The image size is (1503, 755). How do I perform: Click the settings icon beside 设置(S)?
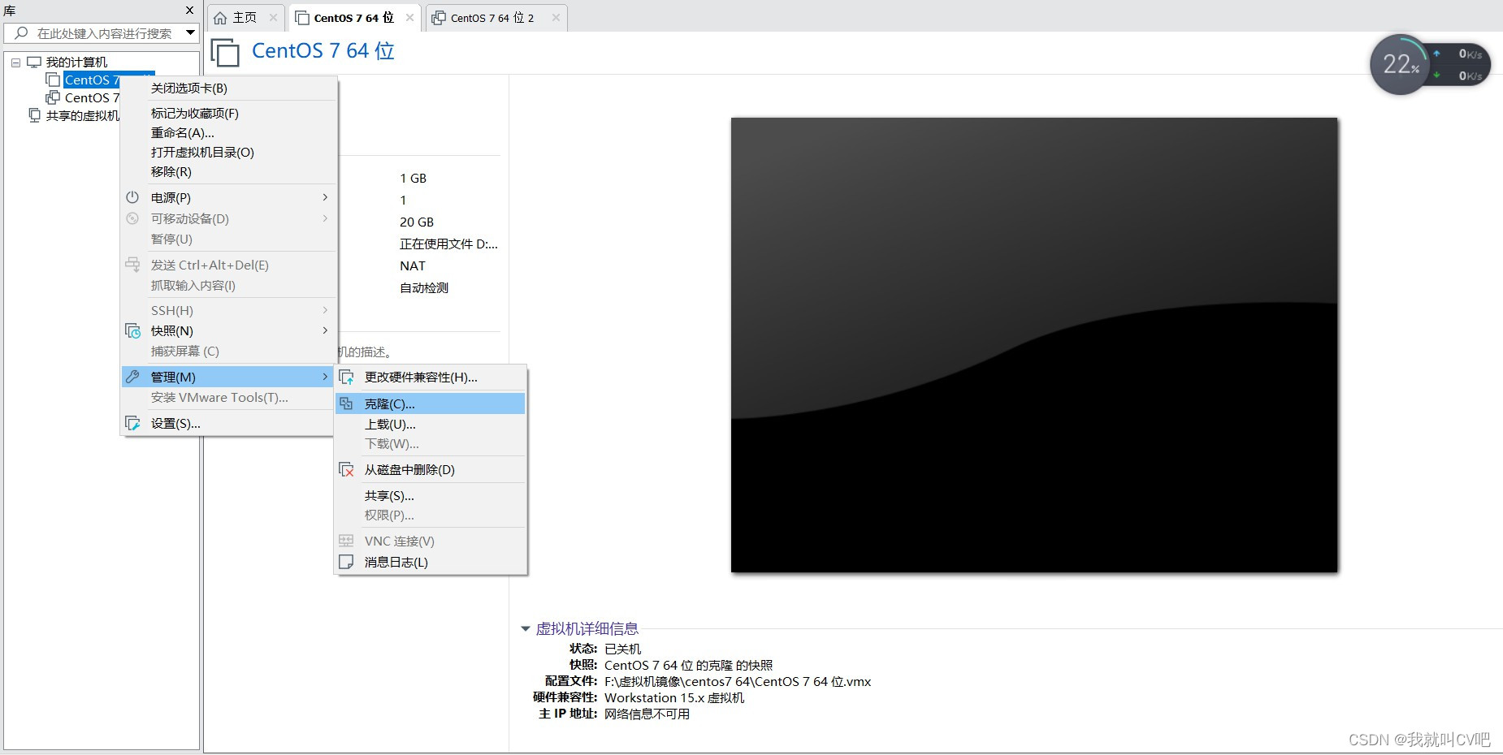132,423
